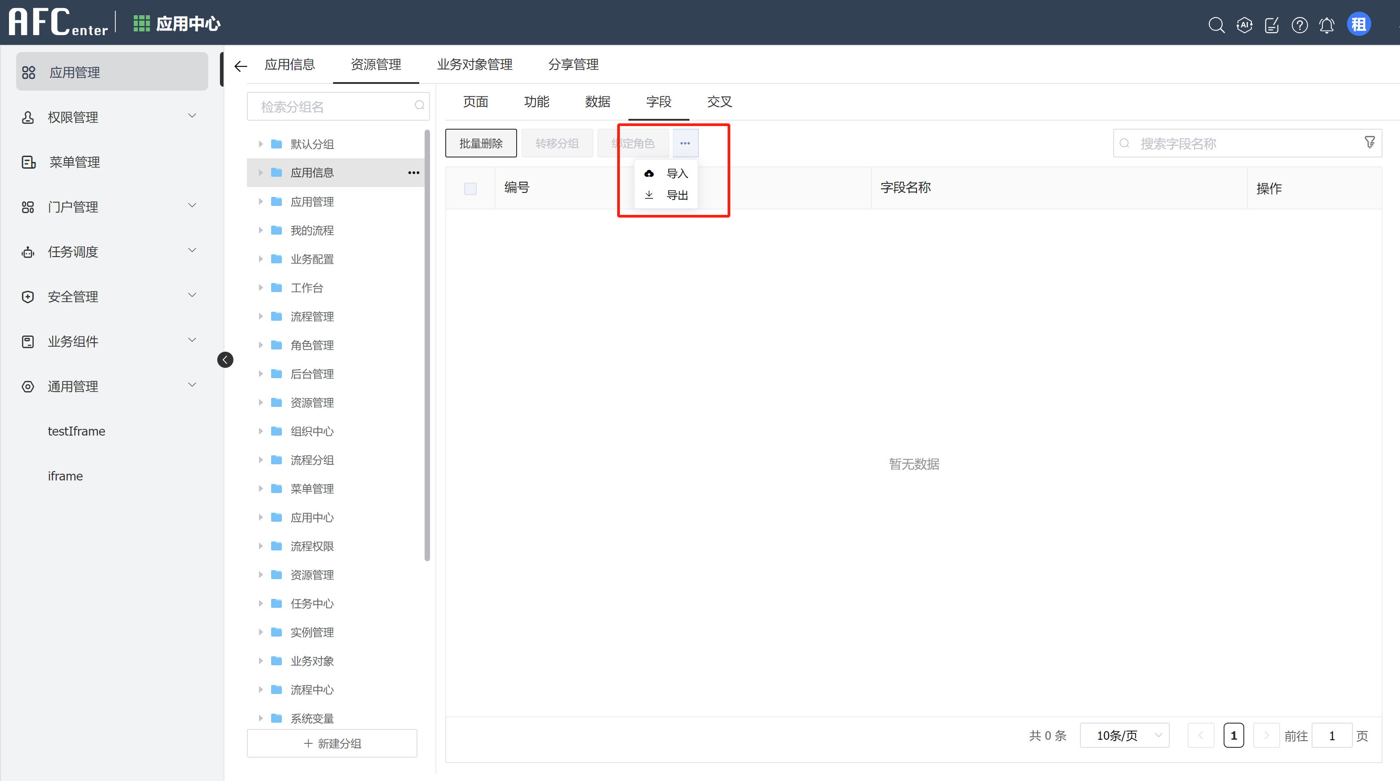Open the AI assistant icon
1400x781 pixels.
coord(1245,25)
